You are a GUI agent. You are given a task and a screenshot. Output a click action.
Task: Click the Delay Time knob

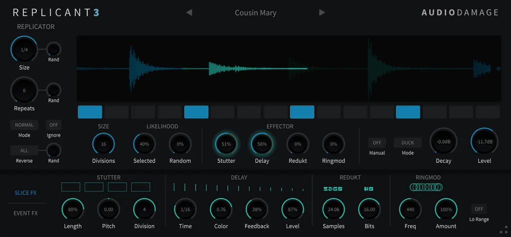point(186,209)
